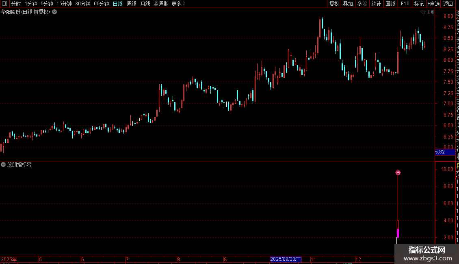
Task: Open F10 company information
Action: (405, 4)
